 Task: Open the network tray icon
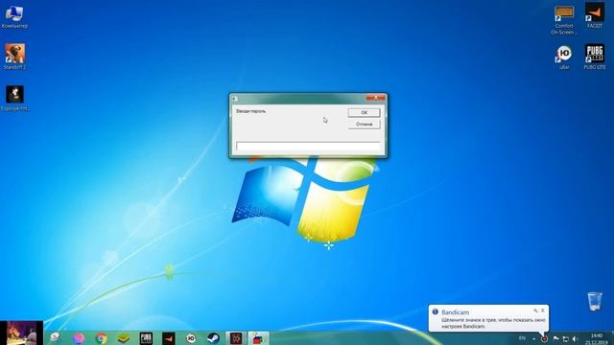[565, 338]
